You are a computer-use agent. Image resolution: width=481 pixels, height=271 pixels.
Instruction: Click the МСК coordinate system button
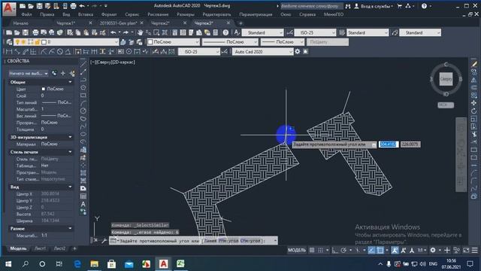pos(446,105)
